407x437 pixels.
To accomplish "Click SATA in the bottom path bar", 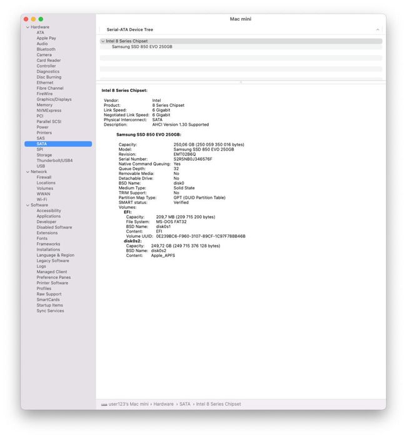I will (185, 404).
